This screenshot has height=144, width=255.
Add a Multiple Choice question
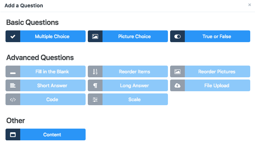[x=46, y=36]
